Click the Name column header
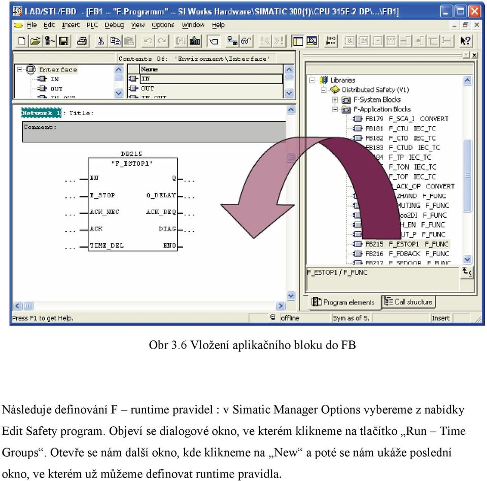487x481 pixels. click(x=211, y=69)
